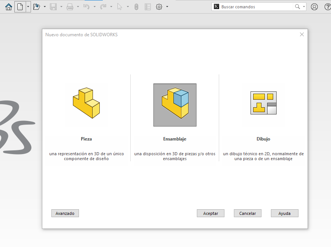Click the Avanzado button

(65, 213)
